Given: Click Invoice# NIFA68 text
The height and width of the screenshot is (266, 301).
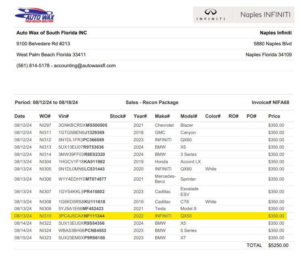Looking at the screenshot, I should tap(270, 102).
